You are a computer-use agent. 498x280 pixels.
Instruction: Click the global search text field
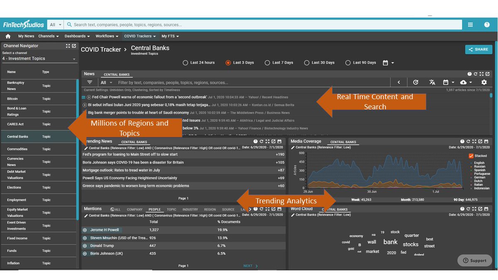(263, 25)
